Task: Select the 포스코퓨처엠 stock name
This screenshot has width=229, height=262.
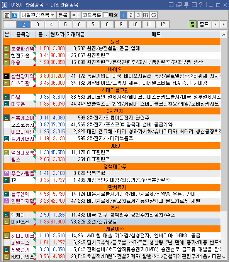Action: (x=23, y=125)
